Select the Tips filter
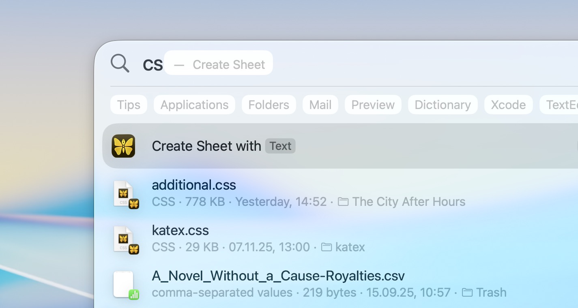 pos(129,105)
